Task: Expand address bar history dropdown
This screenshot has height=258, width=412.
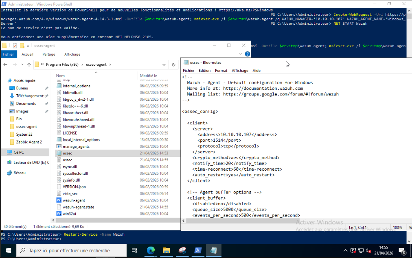Action: coord(164,65)
